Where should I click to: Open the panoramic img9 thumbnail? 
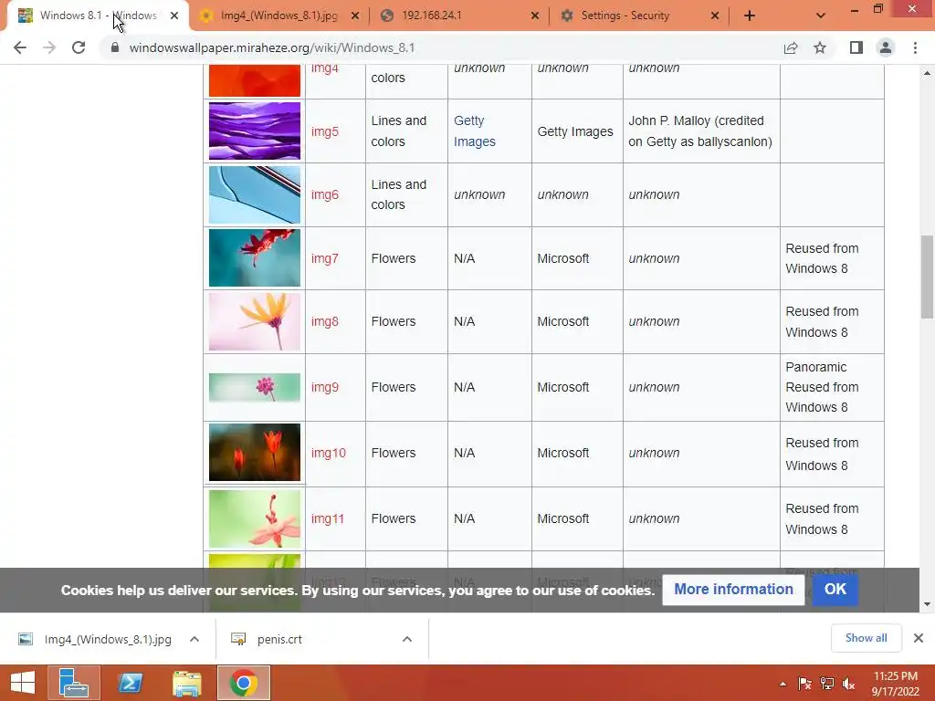point(255,387)
